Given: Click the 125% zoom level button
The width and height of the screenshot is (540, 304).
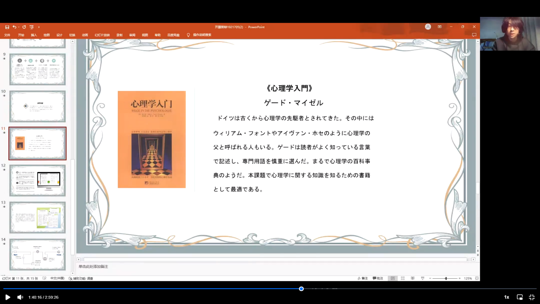Looking at the screenshot, I should click(x=468, y=278).
